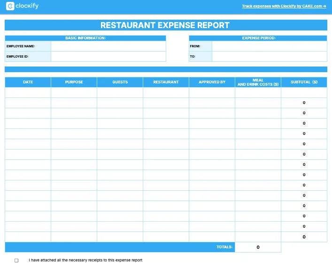Click the APPROVED BY column header

tap(212, 82)
